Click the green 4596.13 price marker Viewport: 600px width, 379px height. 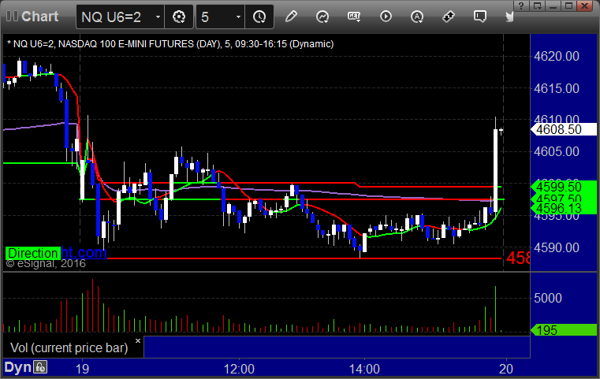(x=563, y=209)
